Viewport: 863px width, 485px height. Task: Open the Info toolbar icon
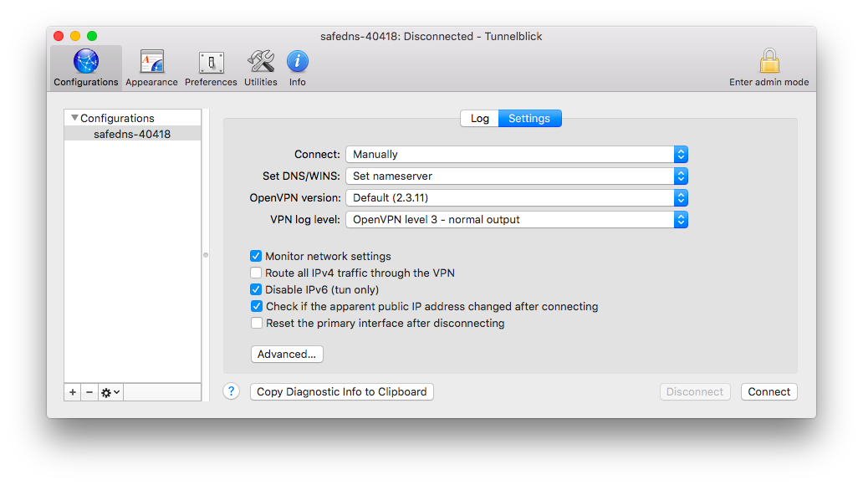(297, 62)
